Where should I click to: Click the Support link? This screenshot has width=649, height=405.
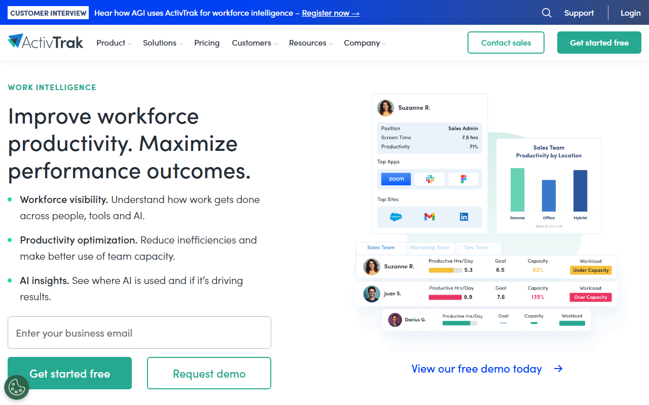point(579,13)
